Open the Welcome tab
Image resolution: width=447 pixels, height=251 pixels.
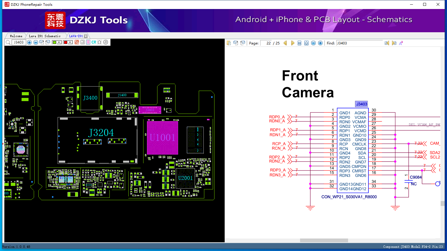(x=16, y=36)
